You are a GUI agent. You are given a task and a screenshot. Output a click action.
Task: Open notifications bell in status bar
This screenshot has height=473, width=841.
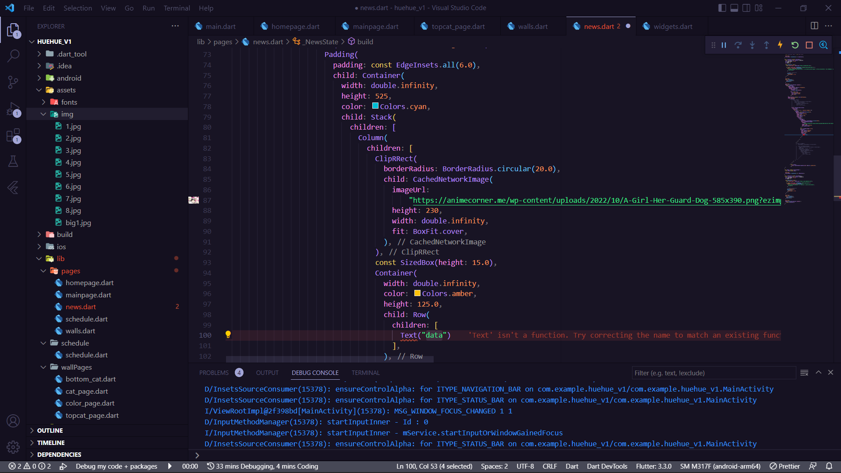pos(829,466)
